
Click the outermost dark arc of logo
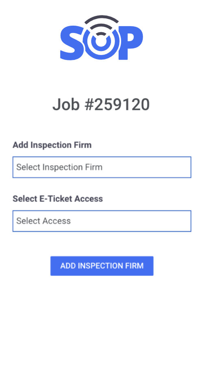(102, 20)
